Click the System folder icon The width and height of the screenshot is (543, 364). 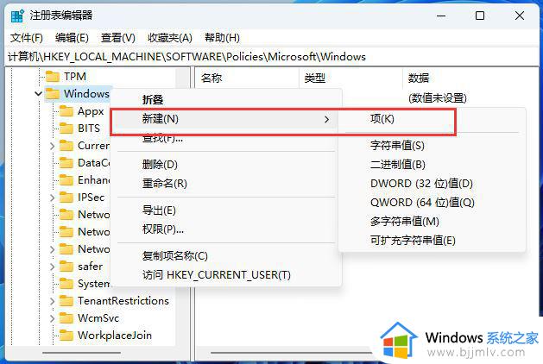(x=66, y=284)
